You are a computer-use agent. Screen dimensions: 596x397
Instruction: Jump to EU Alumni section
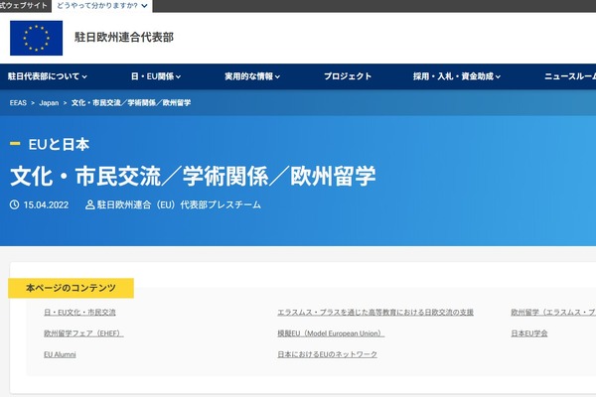(60, 354)
